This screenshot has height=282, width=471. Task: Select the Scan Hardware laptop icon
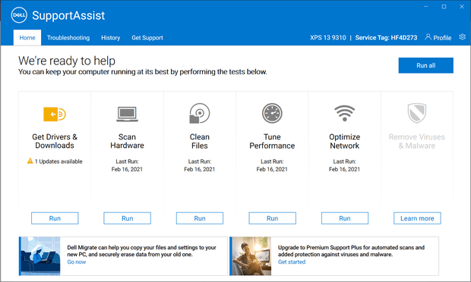coord(127,114)
